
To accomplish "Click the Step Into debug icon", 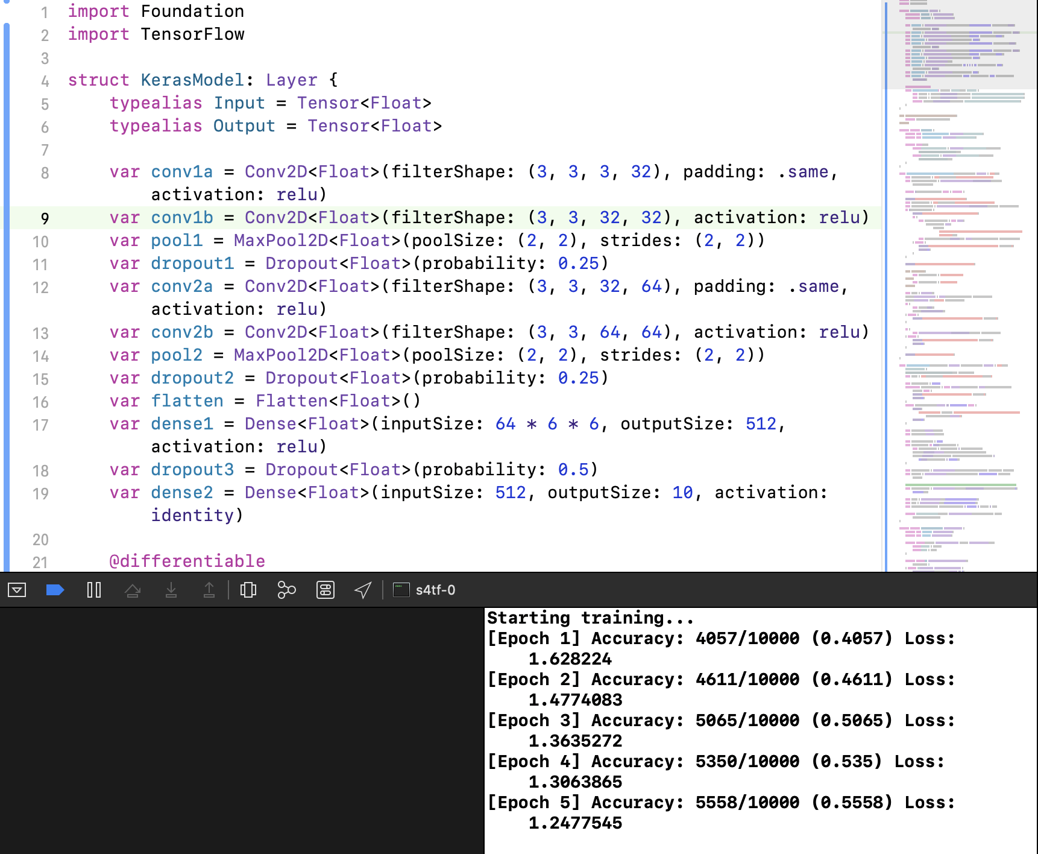I will 171,590.
